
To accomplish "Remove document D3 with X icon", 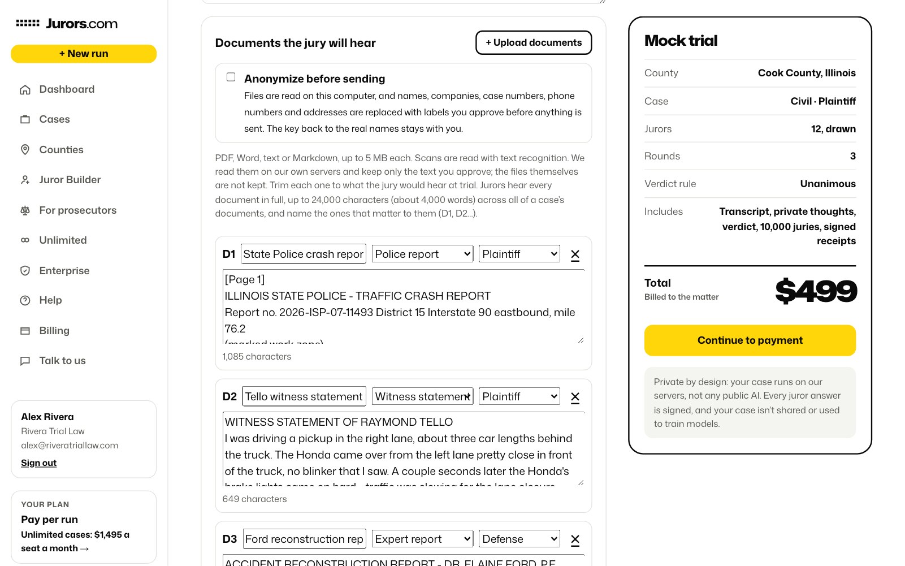I will coord(575,539).
